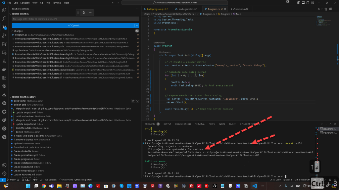Image resolution: width=339 pixels, height=190 pixels.
Task: Go back with the navigation arrow
Action: coord(113,3)
